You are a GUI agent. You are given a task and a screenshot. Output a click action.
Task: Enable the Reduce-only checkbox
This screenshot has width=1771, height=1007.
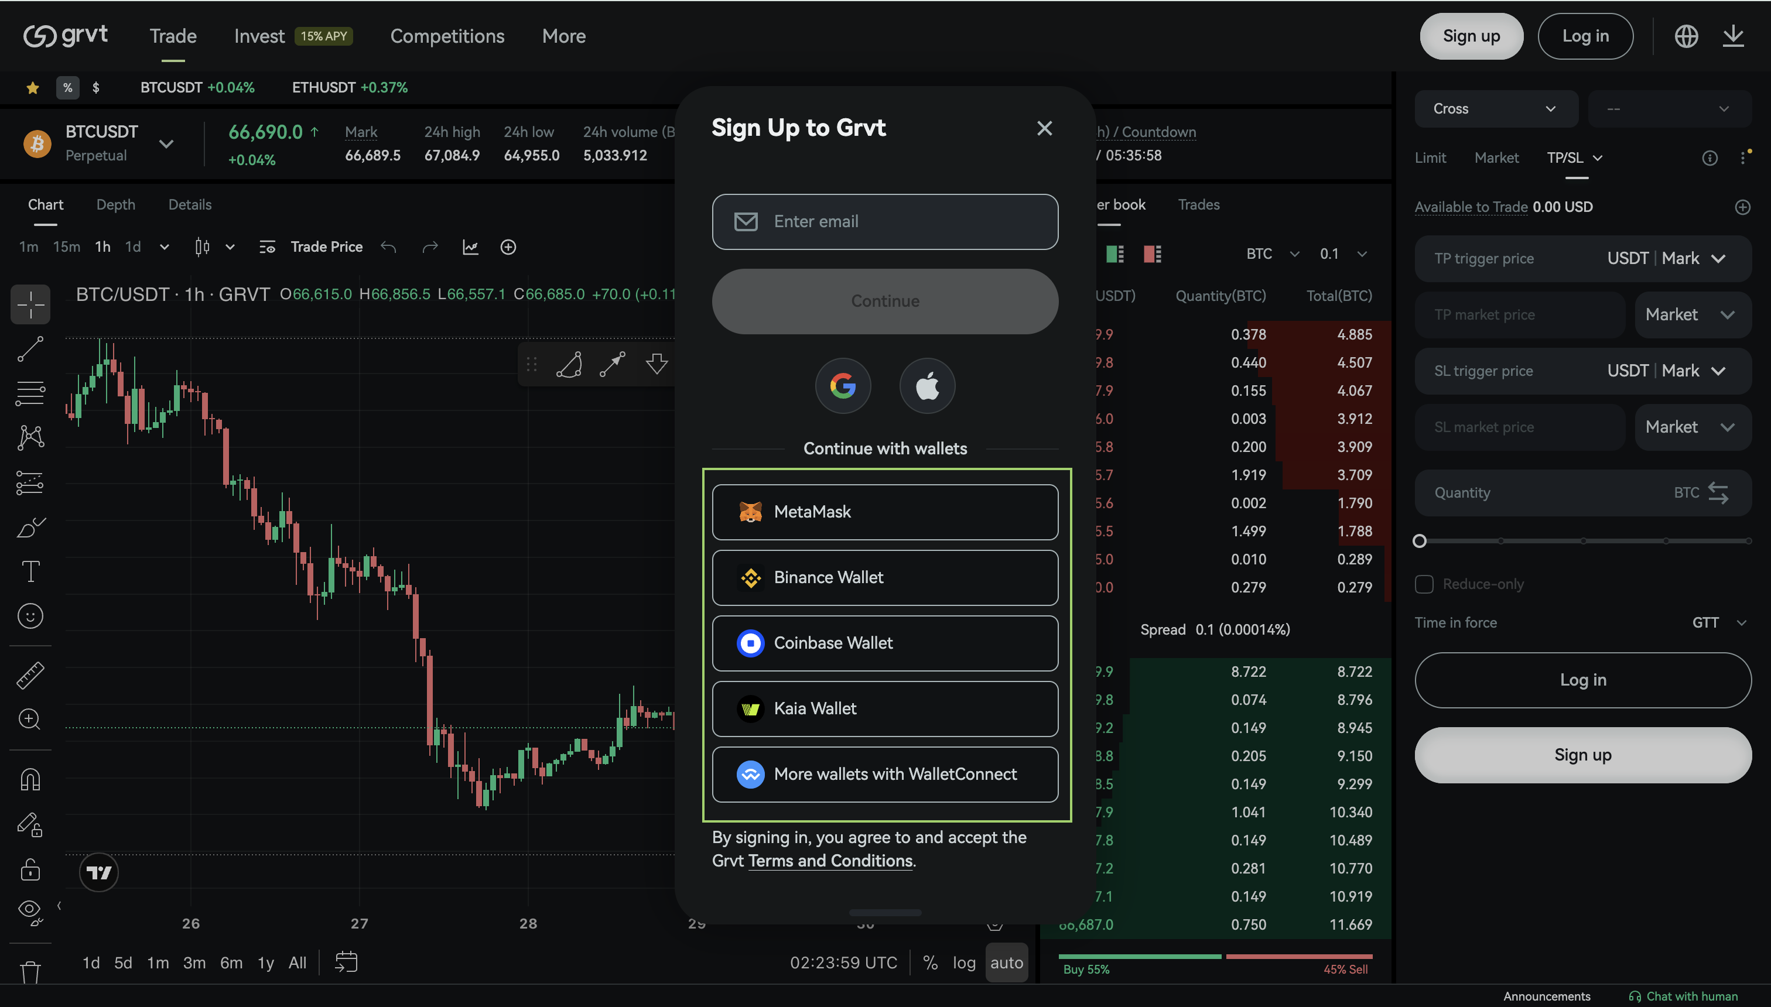(1424, 584)
